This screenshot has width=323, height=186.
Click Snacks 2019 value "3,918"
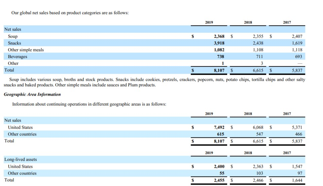coord(219,43)
